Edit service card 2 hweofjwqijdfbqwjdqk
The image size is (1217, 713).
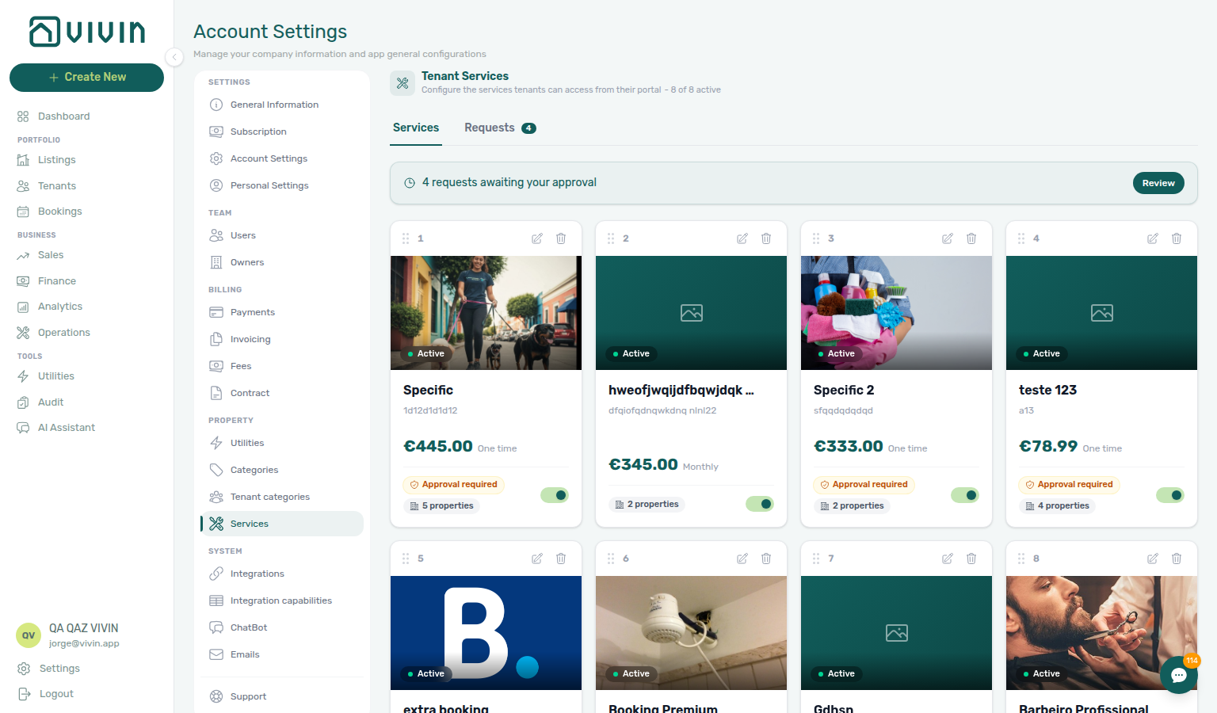(742, 238)
